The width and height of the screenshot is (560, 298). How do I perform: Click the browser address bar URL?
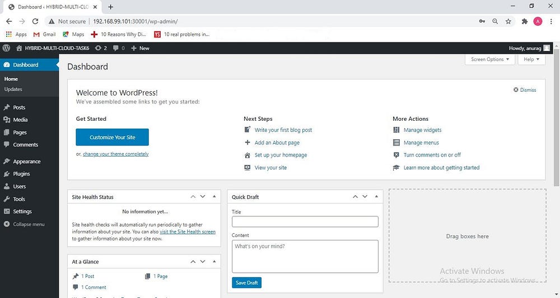pyautogui.click(x=136, y=21)
